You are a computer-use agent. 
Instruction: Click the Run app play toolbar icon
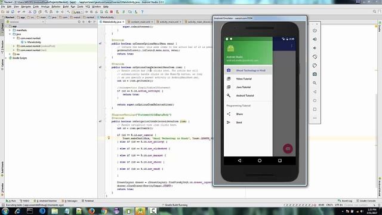[x=87, y=12]
